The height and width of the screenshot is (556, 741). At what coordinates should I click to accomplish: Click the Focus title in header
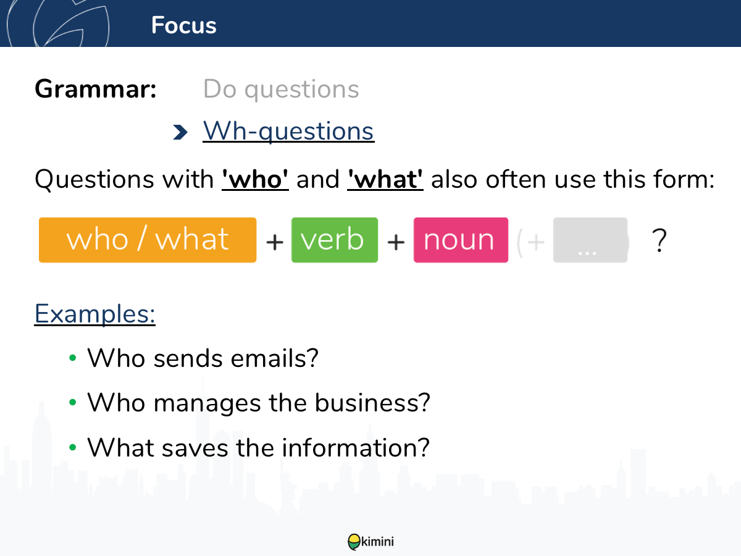point(183,25)
